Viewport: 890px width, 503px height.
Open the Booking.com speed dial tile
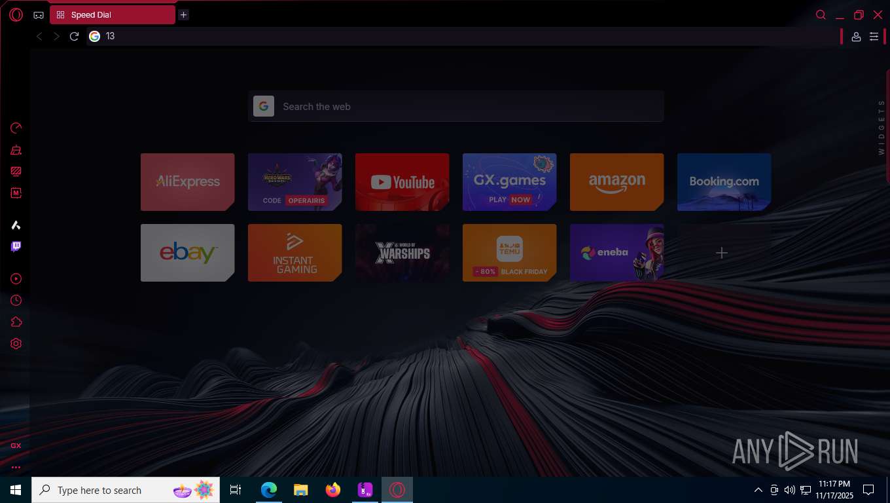[x=724, y=182]
